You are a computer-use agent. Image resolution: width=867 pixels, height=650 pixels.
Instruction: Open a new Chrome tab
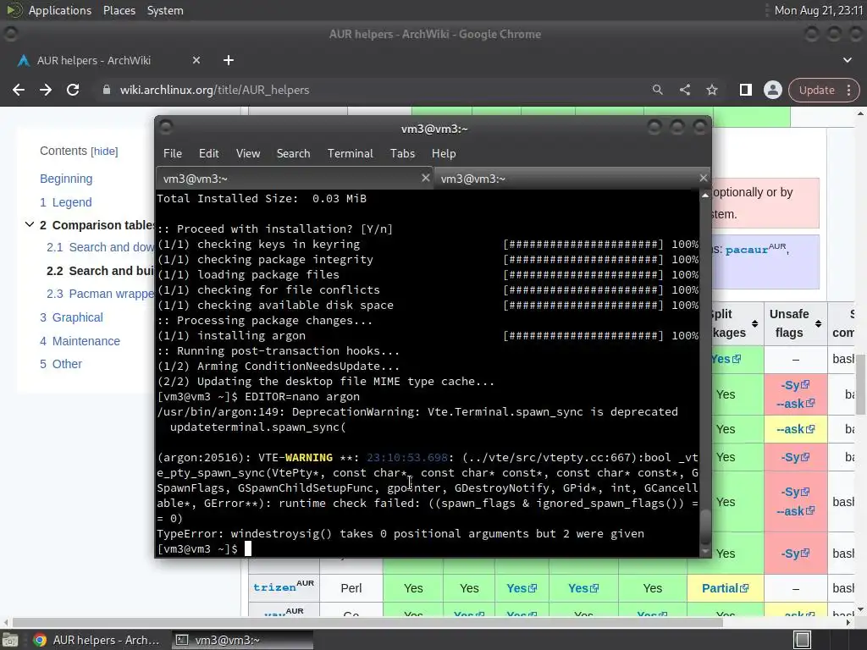229,60
